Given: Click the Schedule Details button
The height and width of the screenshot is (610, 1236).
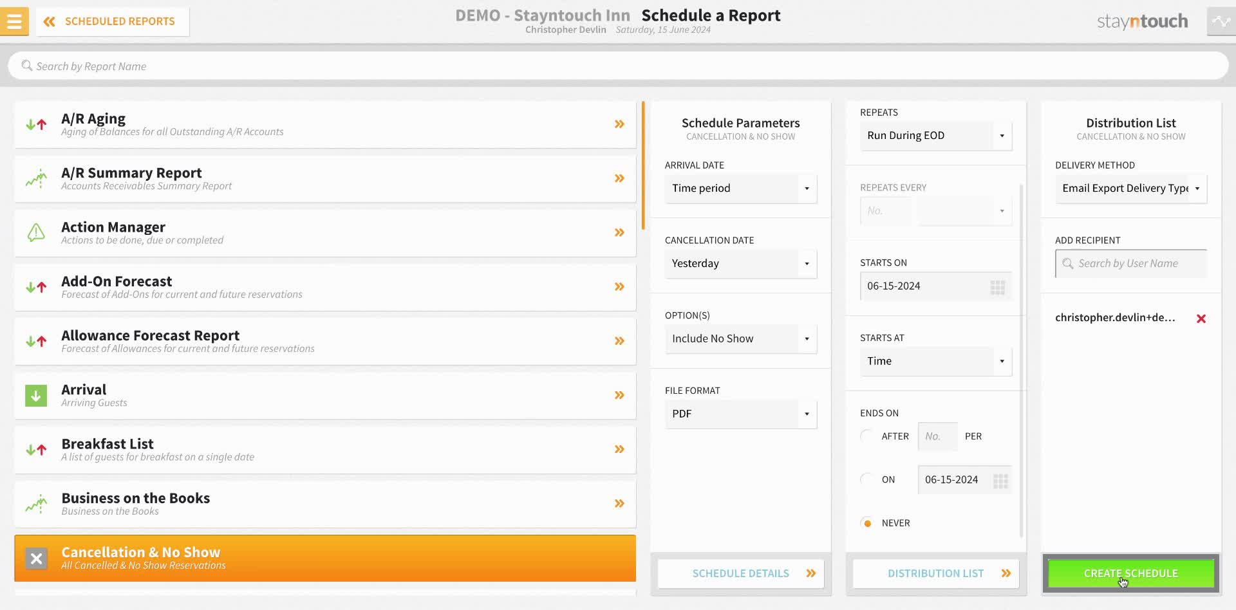Looking at the screenshot, I should 741,573.
